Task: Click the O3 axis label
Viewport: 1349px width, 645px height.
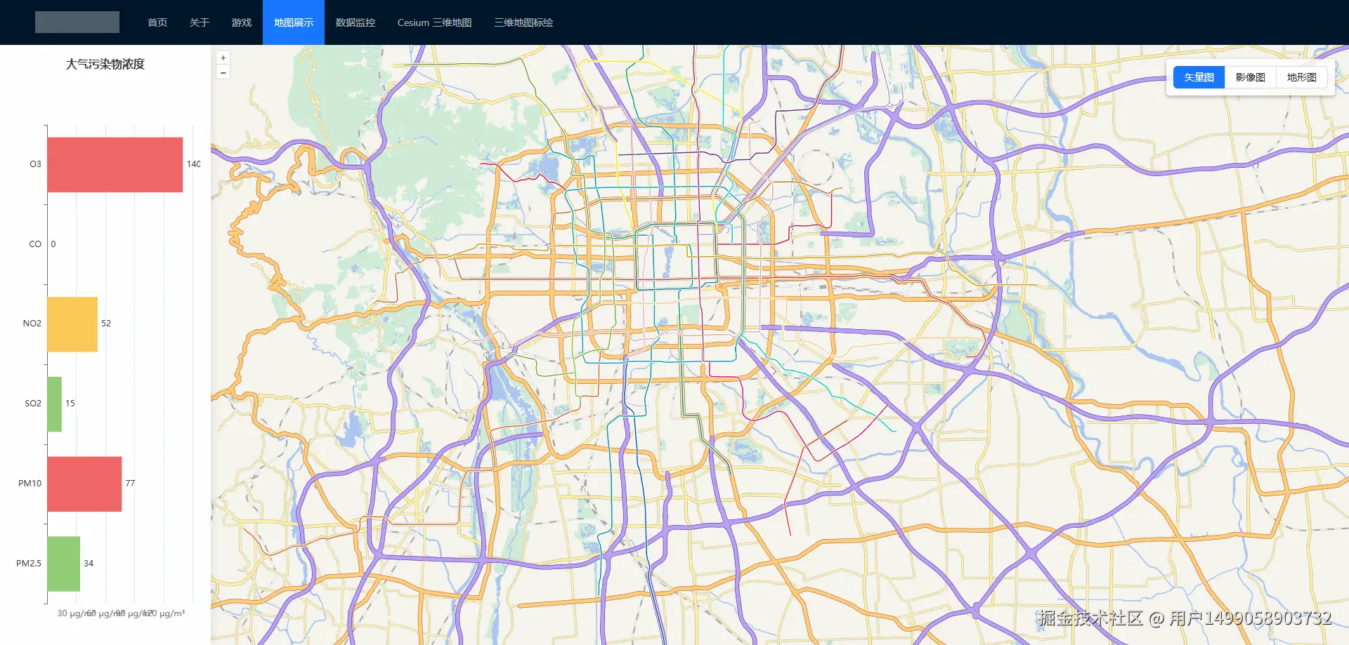Action: tap(35, 164)
